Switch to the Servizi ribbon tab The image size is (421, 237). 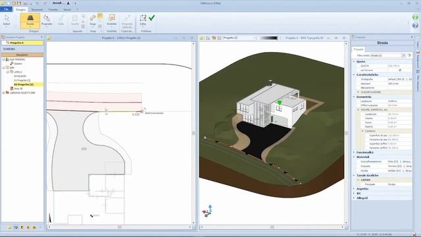click(x=67, y=9)
